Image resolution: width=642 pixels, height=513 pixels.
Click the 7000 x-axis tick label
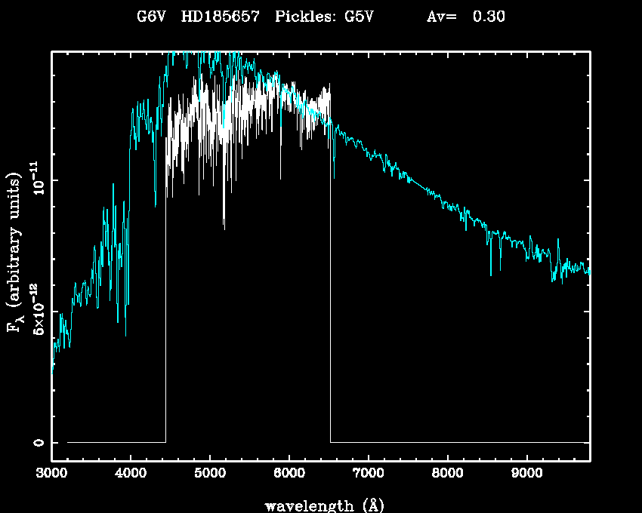pos(369,475)
